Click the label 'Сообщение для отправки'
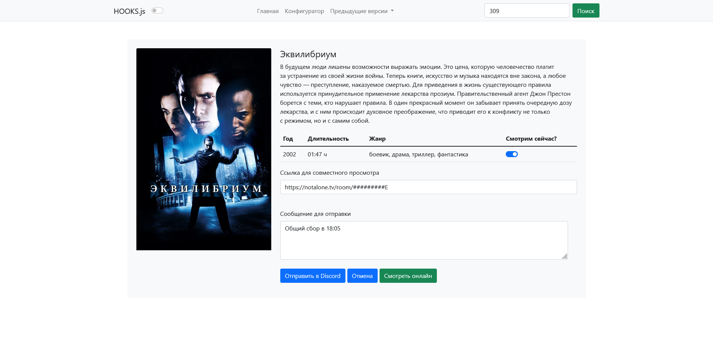Viewport: 713px width, 361px height. [315, 214]
